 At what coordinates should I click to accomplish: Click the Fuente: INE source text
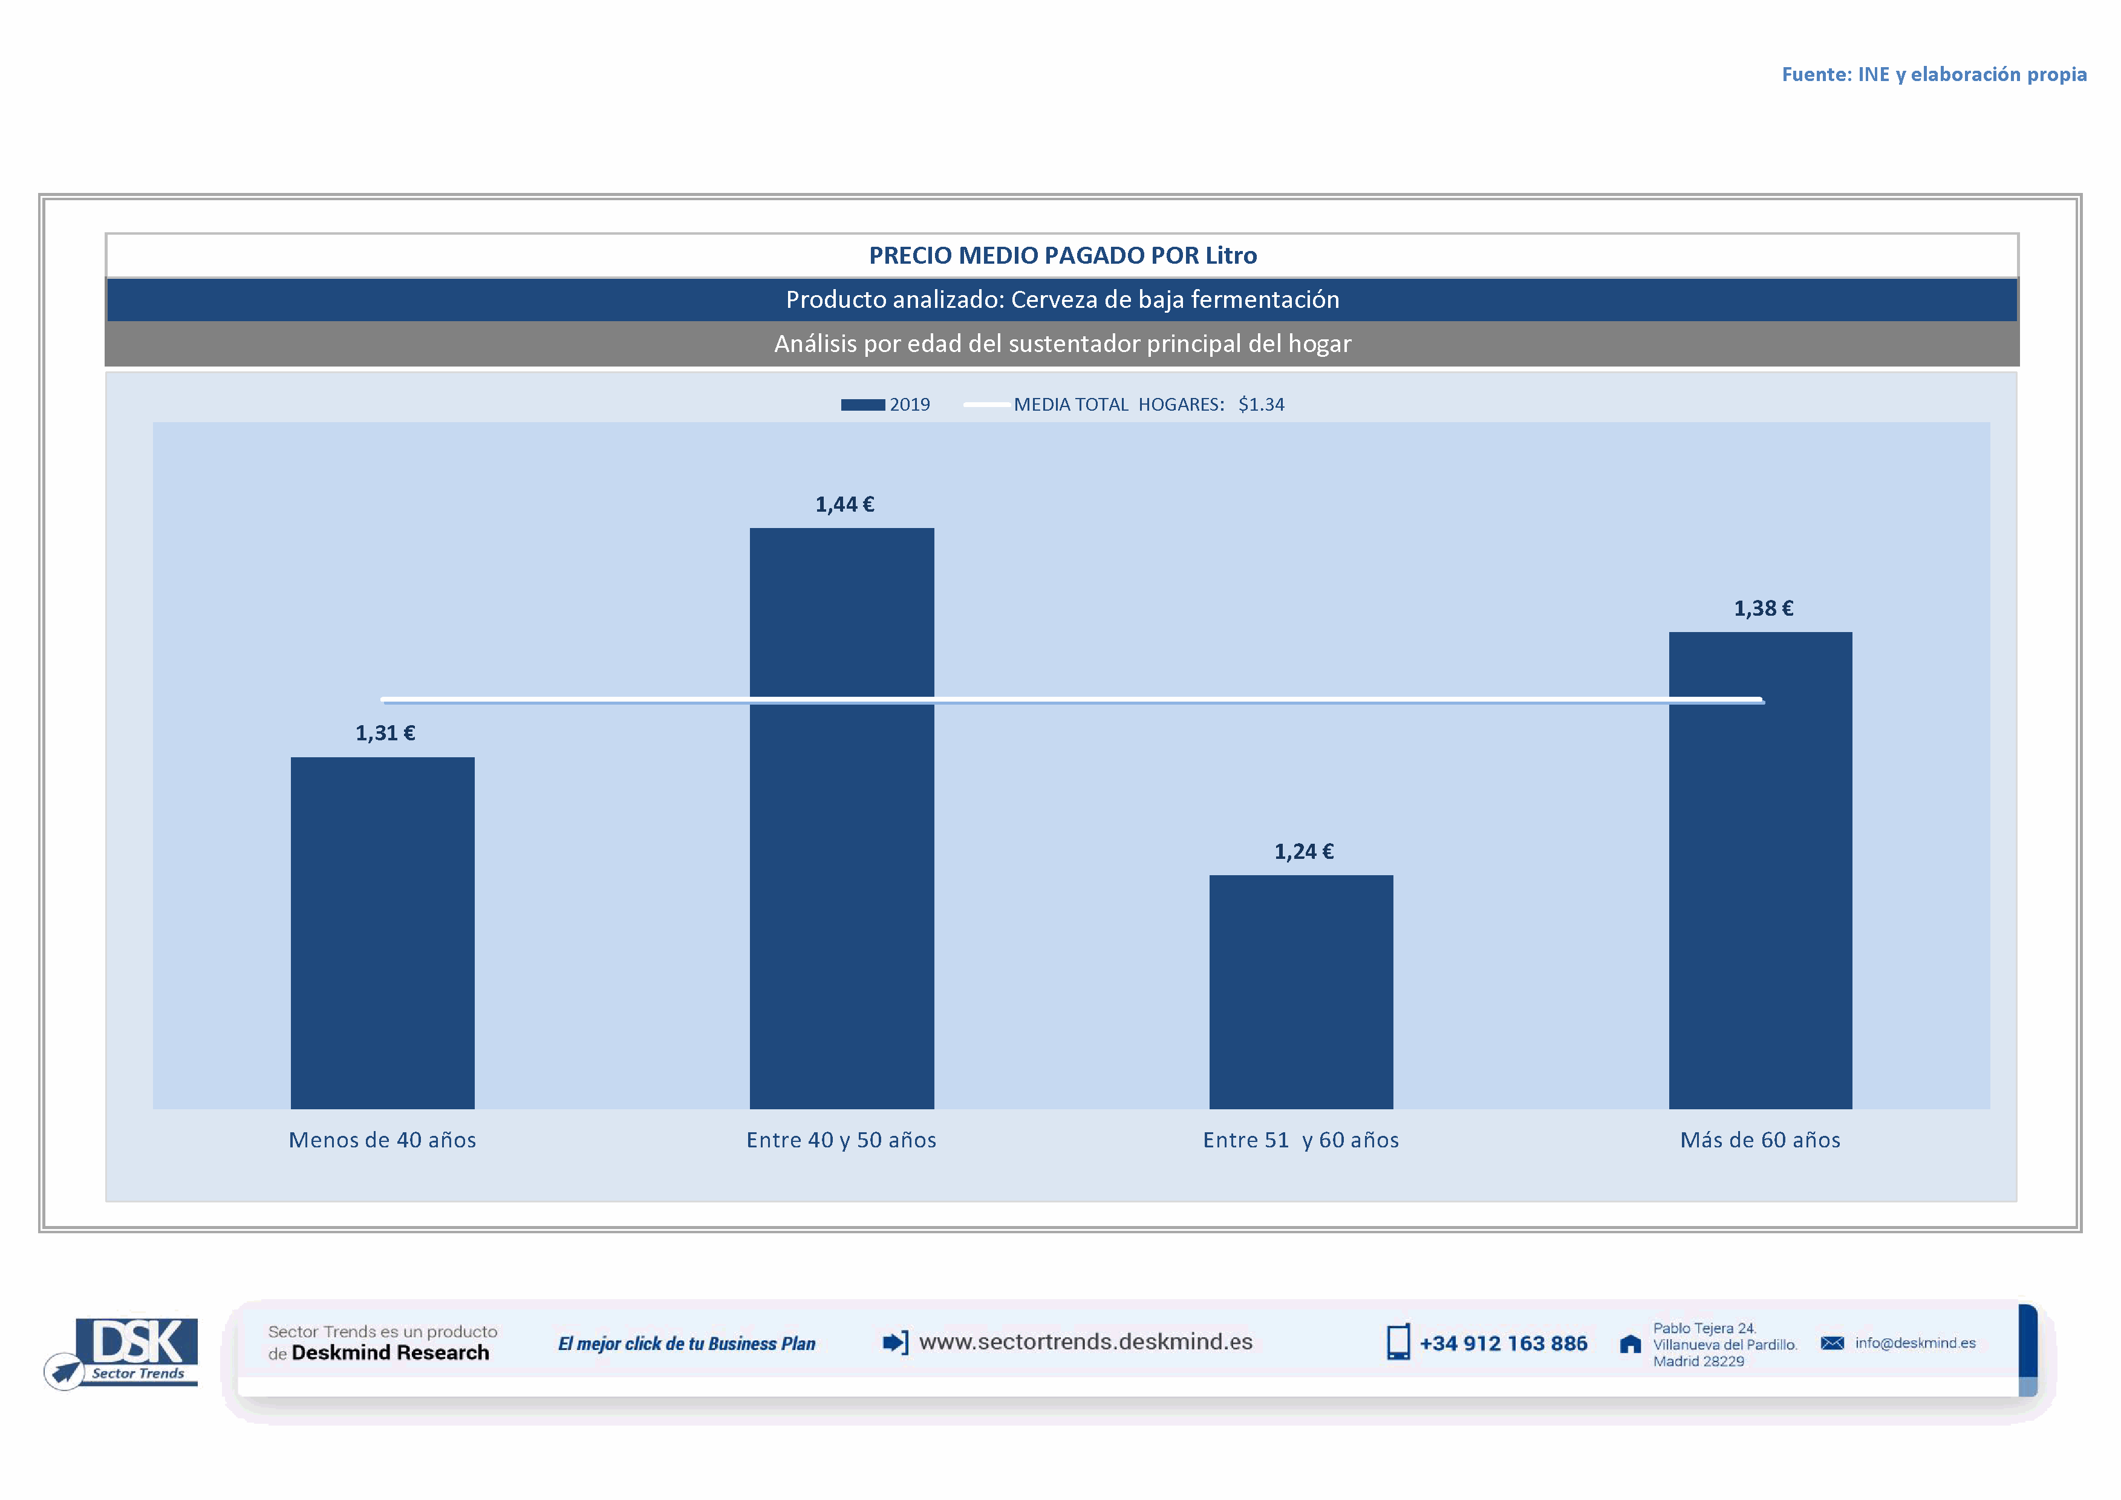[x=1934, y=74]
